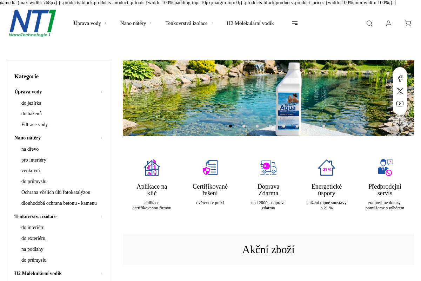This screenshot has width=421, height=281.
Task: Expand the Nano nátěry top menu arrow
Action: (x=151, y=24)
